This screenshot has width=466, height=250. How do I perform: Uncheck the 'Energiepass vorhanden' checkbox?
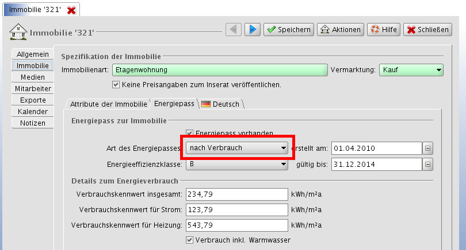(190, 132)
